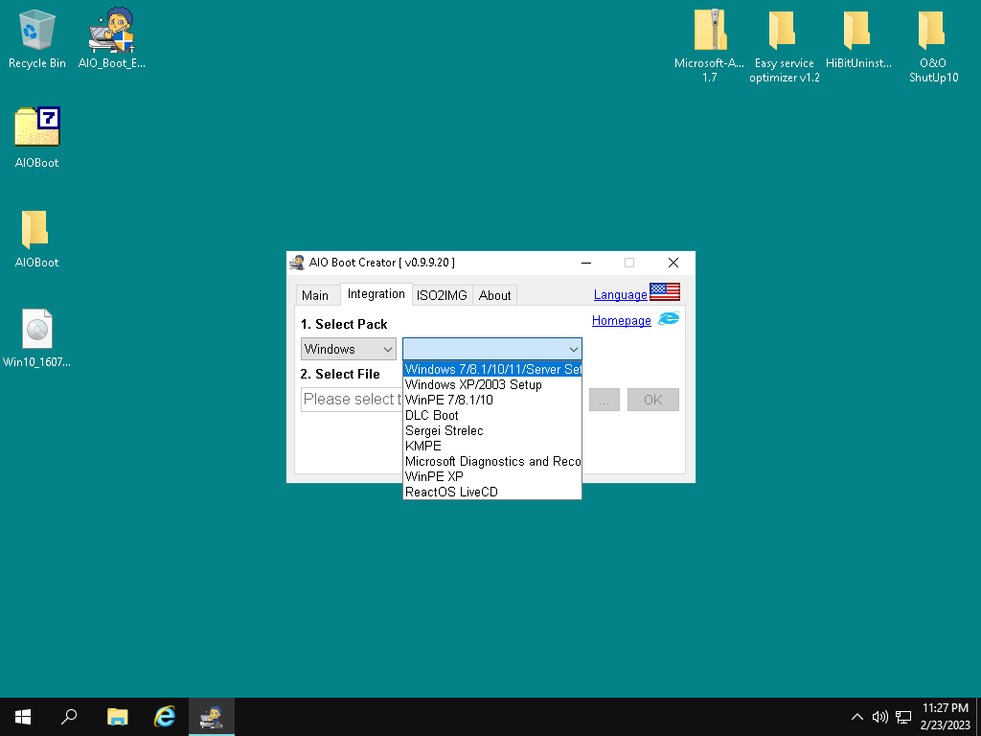Switch to the ISO2IMG tab
Screen dimensions: 981x736
pyautogui.click(x=442, y=295)
